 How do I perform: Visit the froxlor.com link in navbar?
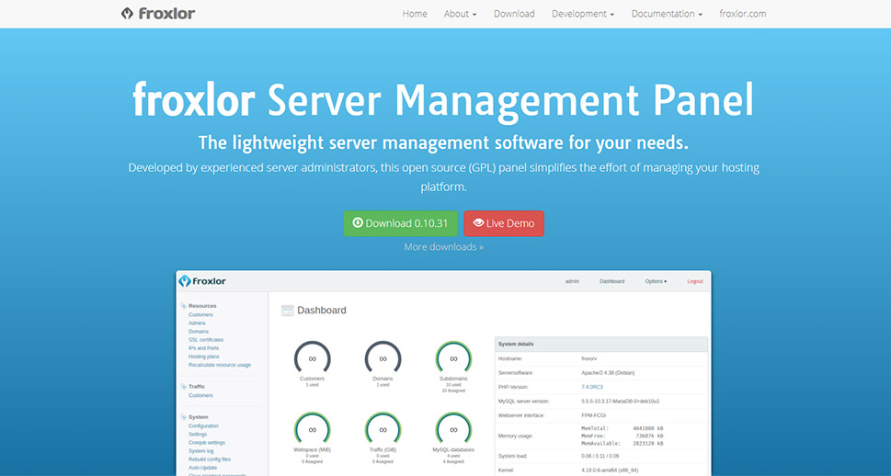point(742,14)
